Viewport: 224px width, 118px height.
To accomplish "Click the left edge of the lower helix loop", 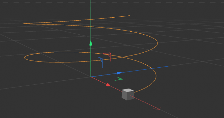I will click(25, 58).
